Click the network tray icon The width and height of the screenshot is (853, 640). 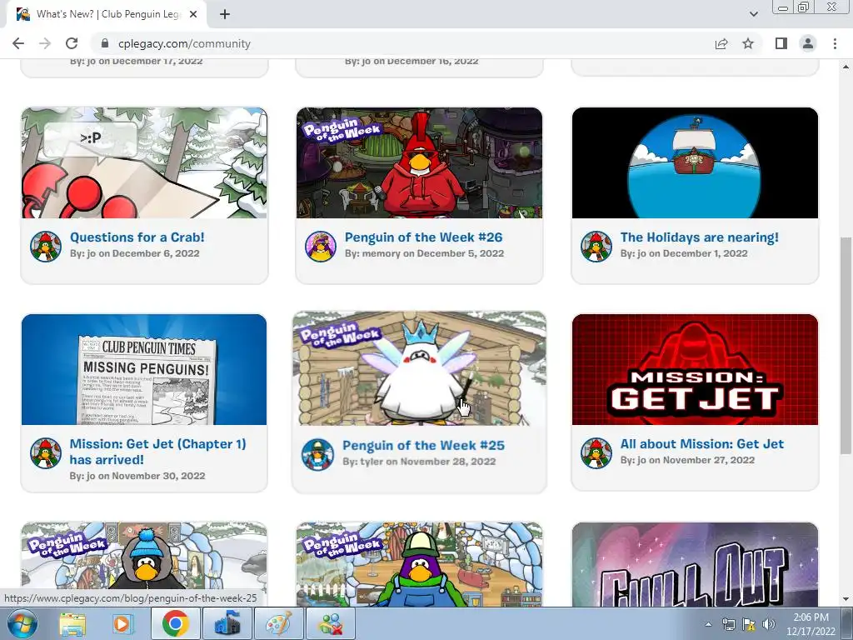click(x=728, y=624)
